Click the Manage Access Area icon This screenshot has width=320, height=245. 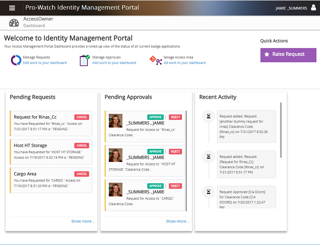coord(156,60)
